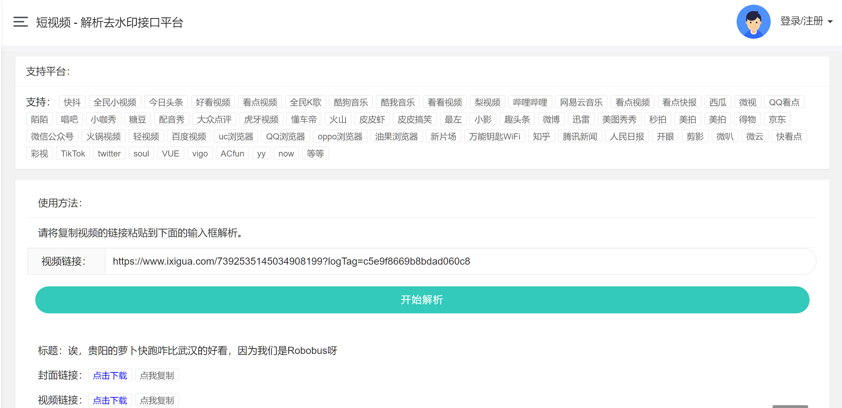This screenshot has width=842, height=408.
Task: Select the QQ看点 tag
Action: click(x=784, y=102)
